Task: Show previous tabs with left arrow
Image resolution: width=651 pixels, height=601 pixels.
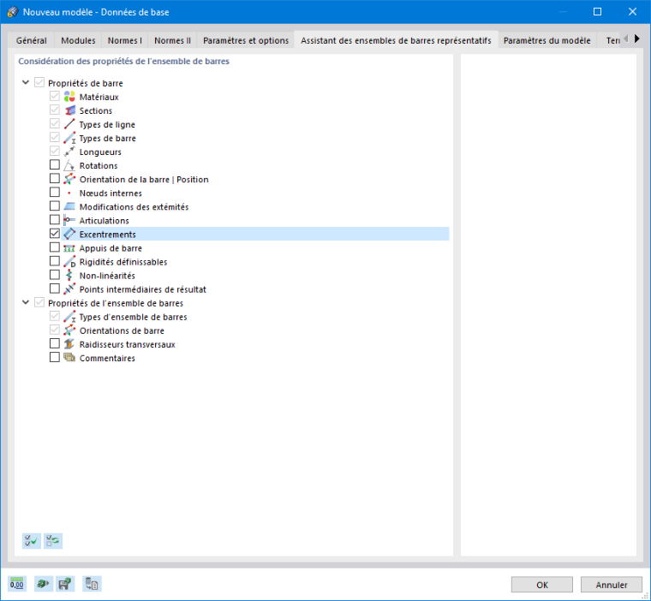Action: click(626, 39)
